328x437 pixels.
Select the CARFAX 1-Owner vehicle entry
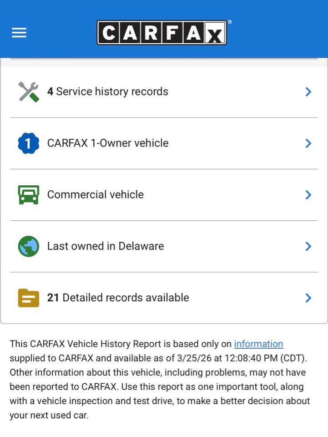[x=108, y=143]
